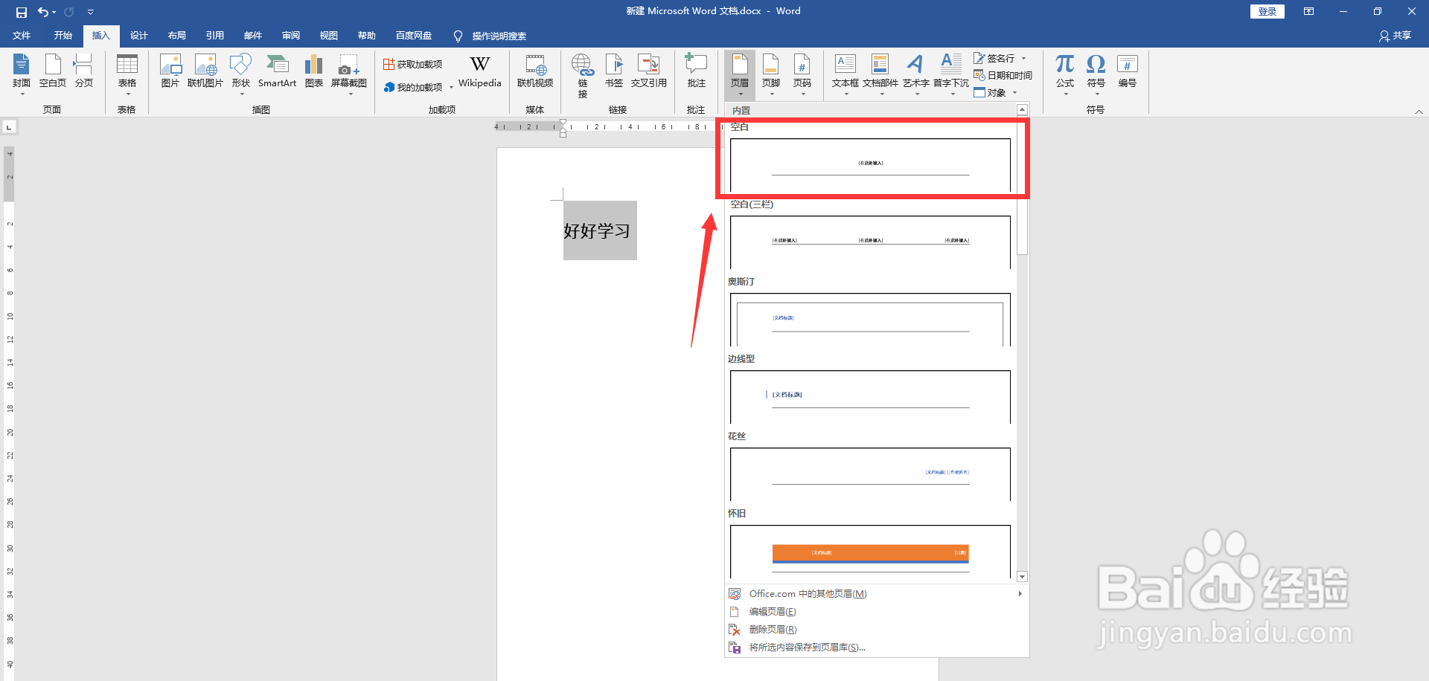Select the Retrospect (怀旧) orange header style
Viewport: 1429px width, 681px height.
click(x=870, y=552)
